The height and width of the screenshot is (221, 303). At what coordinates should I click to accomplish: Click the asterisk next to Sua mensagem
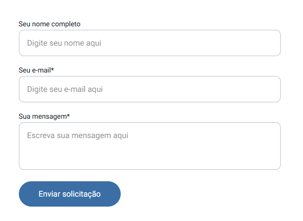tap(68, 116)
